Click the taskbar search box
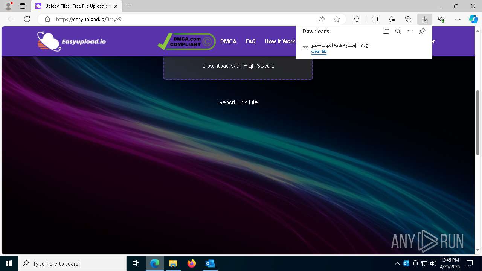The width and height of the screenshot is (482, 271). [72, 263]
